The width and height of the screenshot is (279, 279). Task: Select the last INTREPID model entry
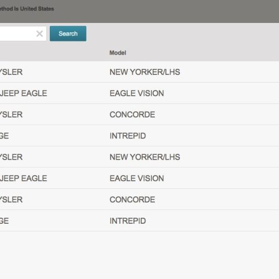click(127, 221)
